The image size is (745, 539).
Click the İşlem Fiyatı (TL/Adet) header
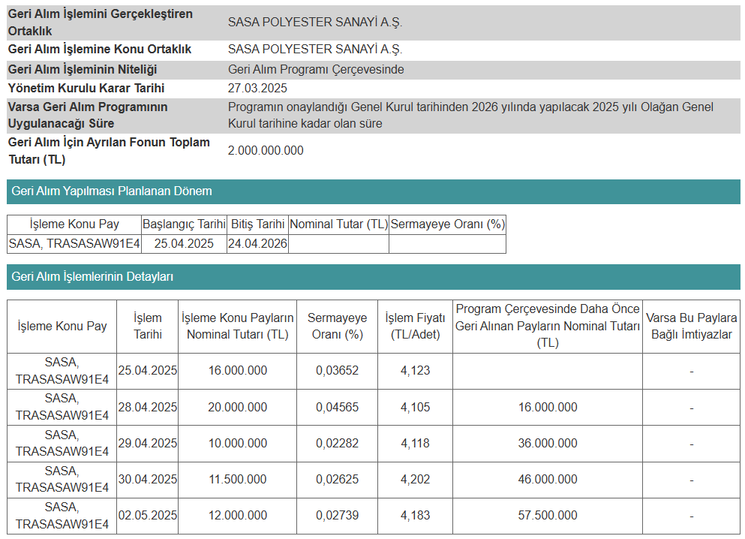(416, 324)
